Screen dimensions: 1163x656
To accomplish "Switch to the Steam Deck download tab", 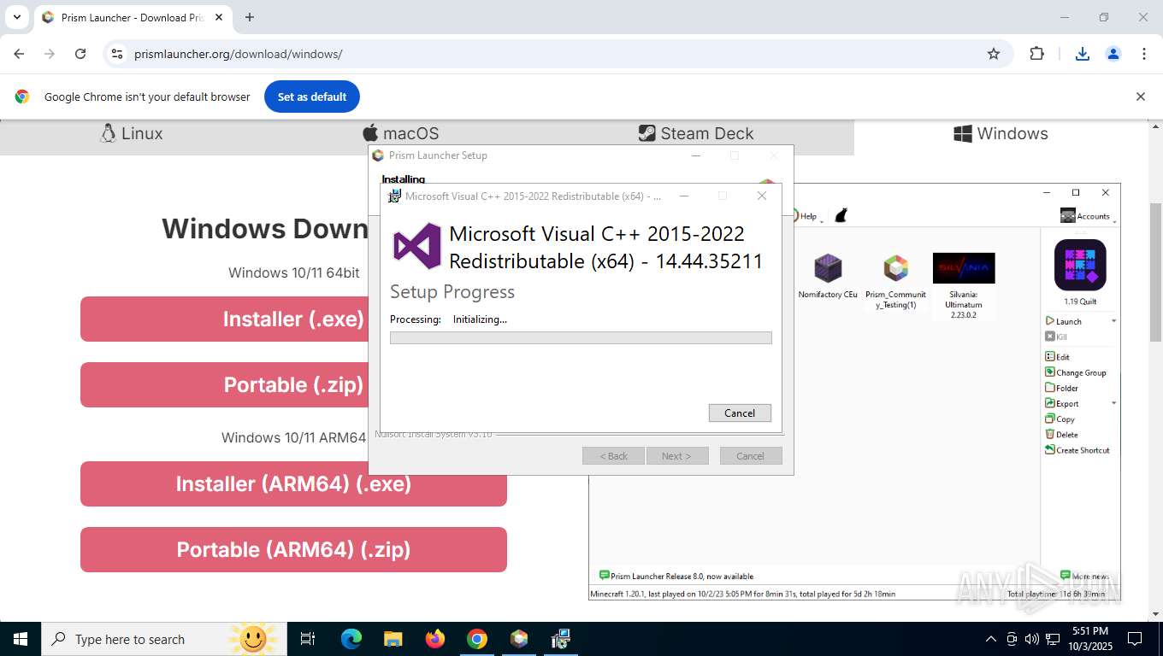I will pos(696,133).
